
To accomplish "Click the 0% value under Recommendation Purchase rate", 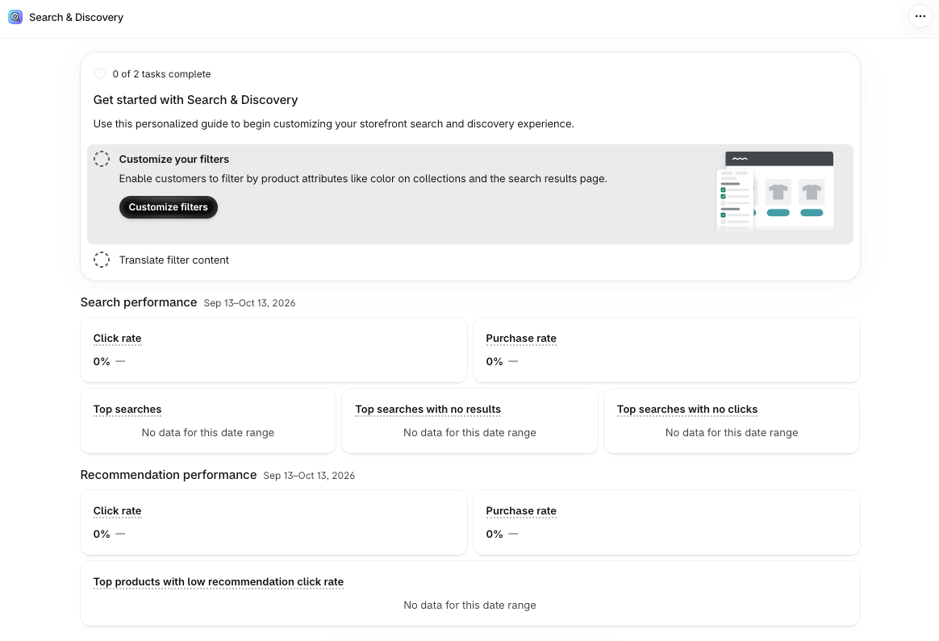I will coord(495,534).
